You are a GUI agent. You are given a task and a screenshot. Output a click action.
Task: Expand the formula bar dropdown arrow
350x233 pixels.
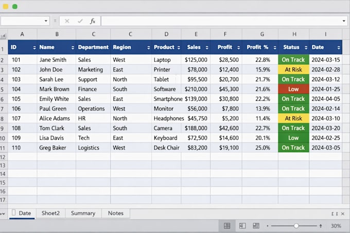(344, 21)
